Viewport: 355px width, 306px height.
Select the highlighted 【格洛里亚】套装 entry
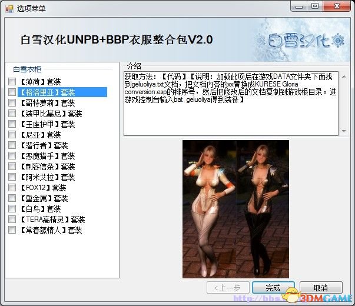point(62,92)
